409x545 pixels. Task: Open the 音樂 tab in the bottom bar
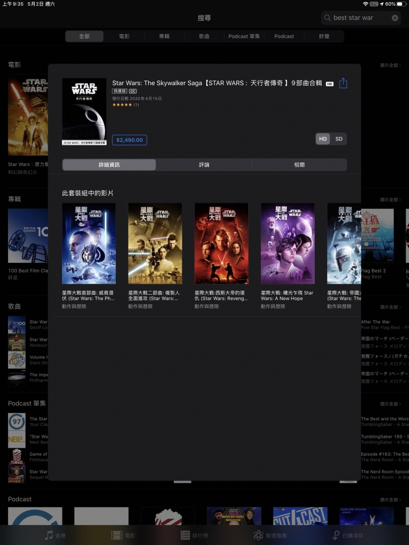point(56,535)
